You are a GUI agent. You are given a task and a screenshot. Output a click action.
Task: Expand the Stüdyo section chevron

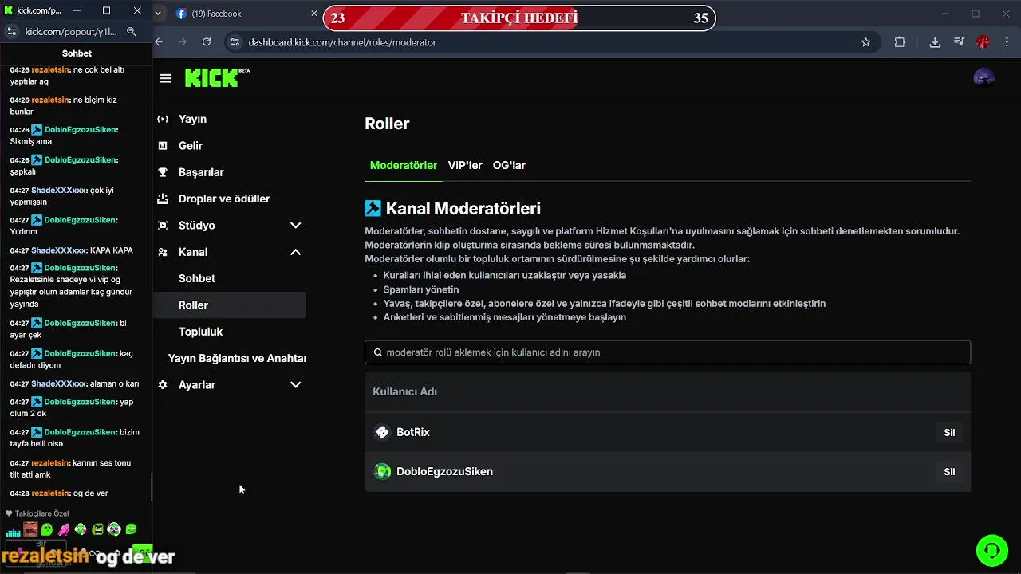coord(295,226)
